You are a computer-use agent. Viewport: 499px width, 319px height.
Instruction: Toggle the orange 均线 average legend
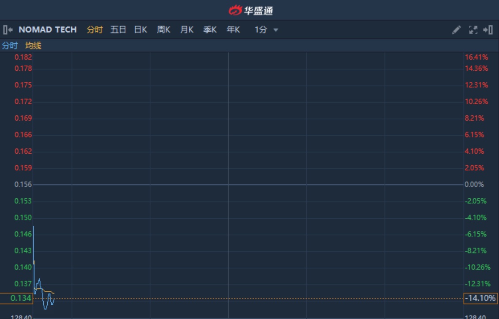click(34, 46)
